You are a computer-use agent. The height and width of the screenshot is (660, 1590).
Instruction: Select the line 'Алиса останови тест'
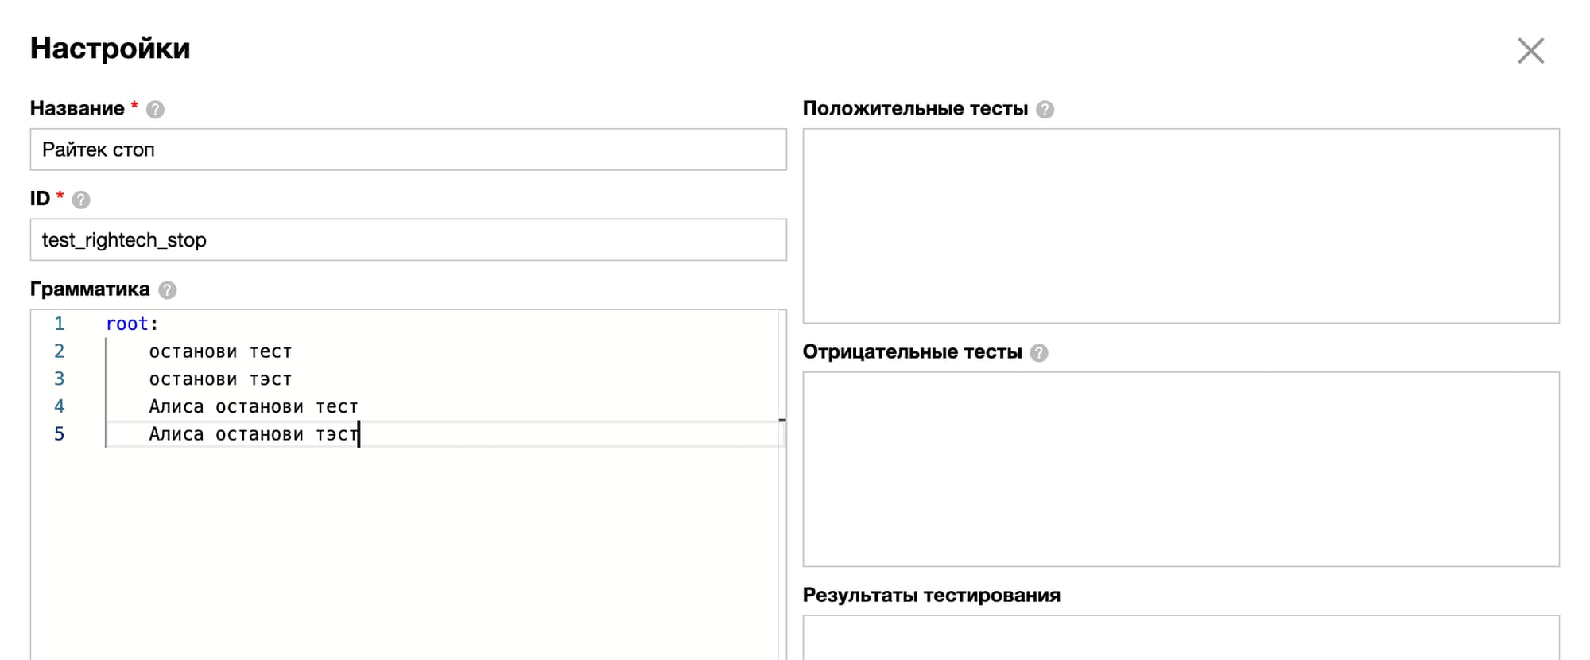click(x=254, y=407)
